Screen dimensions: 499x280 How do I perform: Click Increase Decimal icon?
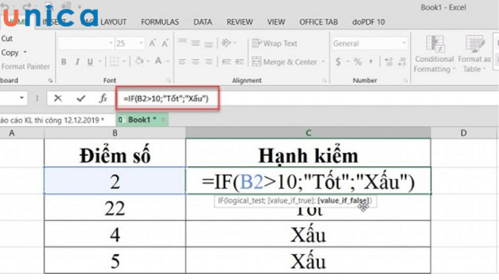click(x=388, y=62)
